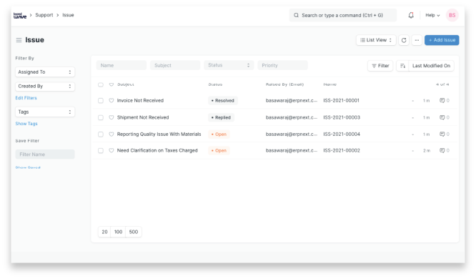The image size is (476, 279).
Task: Focus the Name filter field
Action: 122,65
